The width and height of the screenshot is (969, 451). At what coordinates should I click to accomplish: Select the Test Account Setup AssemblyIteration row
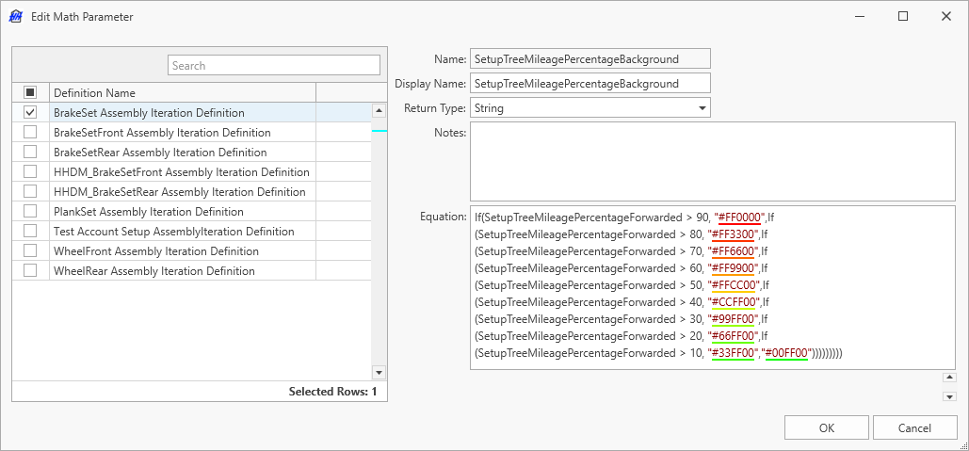(x=174, y=231)
